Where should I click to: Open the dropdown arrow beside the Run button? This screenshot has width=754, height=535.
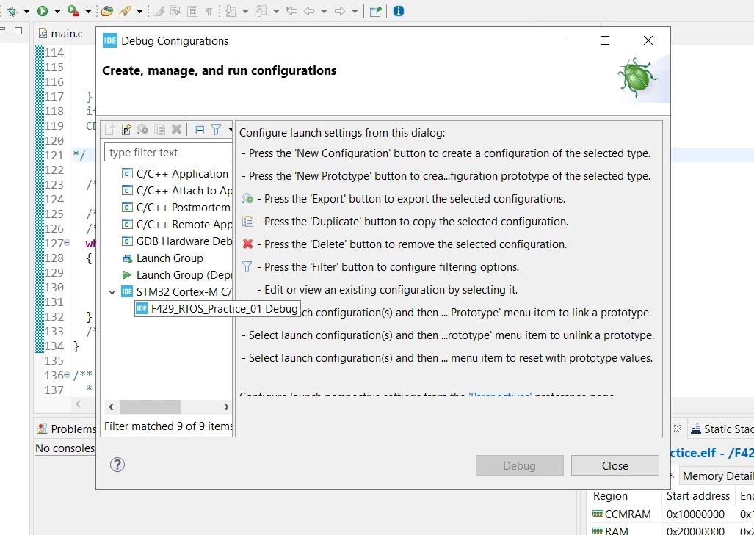[57, 11]
